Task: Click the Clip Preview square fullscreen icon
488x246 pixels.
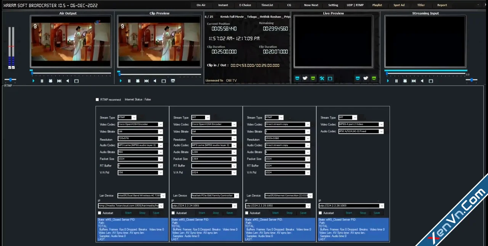Action: click(164, 81)
